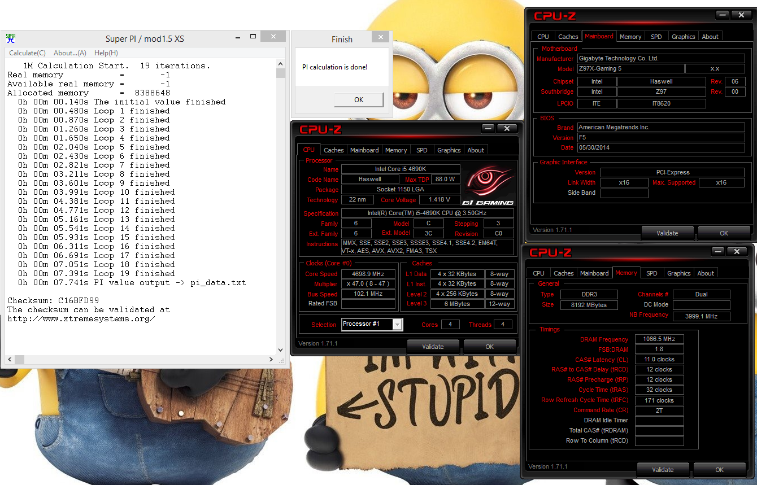The width and height of the screenshot is (757, 485).
Task: Select About tab in CPU-Z Mainboard window
Action: coord(710,37)
